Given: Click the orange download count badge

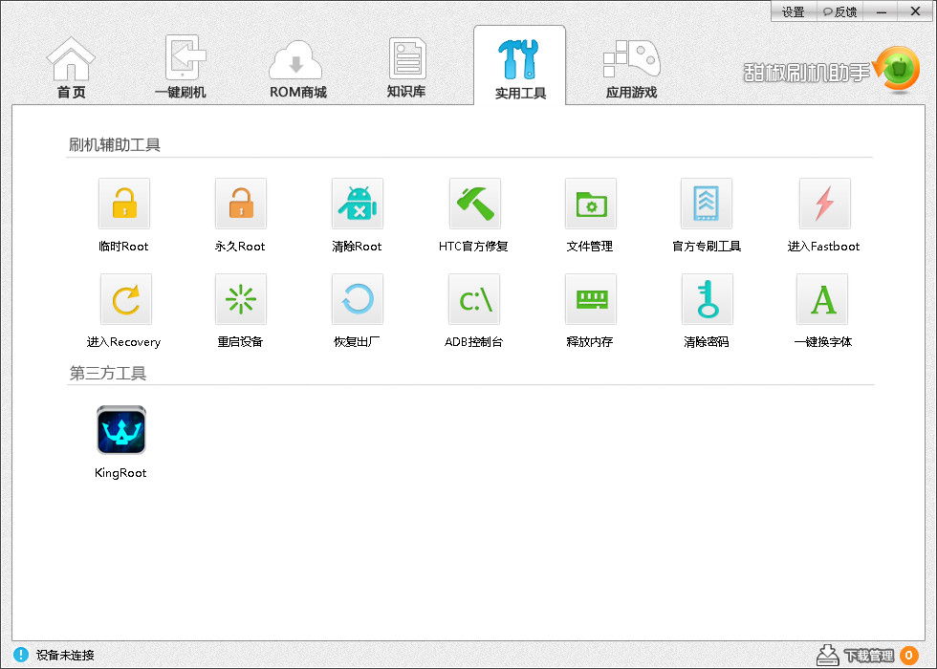Looking at the screenshot, I should [909, 656].
